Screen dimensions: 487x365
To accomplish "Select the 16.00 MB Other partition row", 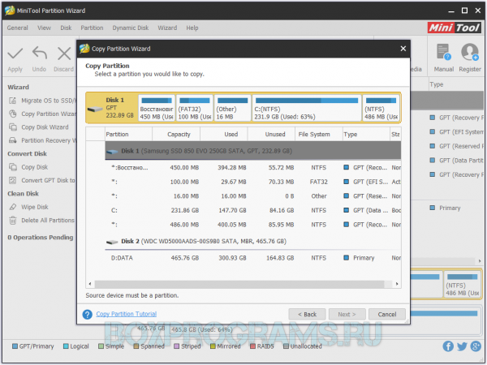I will click(252, 196).
